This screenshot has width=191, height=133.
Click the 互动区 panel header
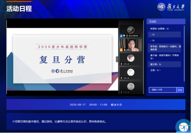pos(166,22)
